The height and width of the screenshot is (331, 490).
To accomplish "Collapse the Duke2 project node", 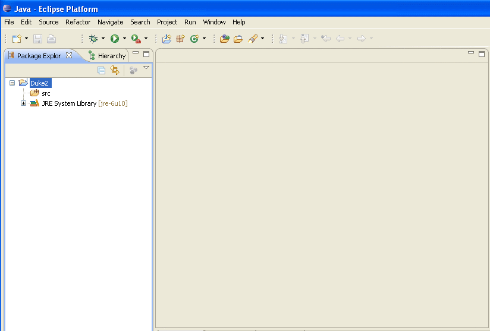I will [12, 83].
